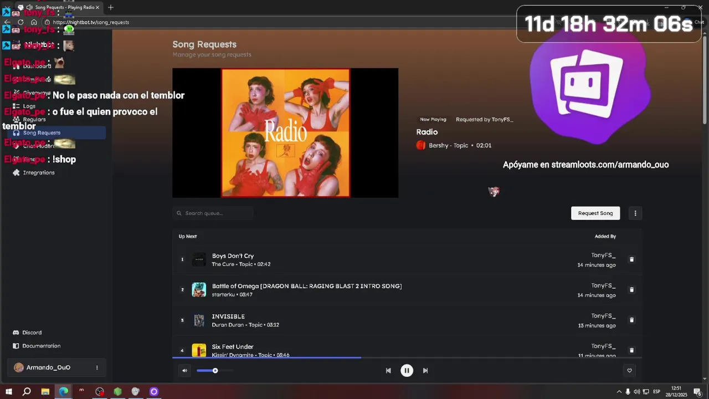The width and height of the screenshot is (709, 399).
Task: Click the magnifier icon in queue search
Action: pos(179,213)
